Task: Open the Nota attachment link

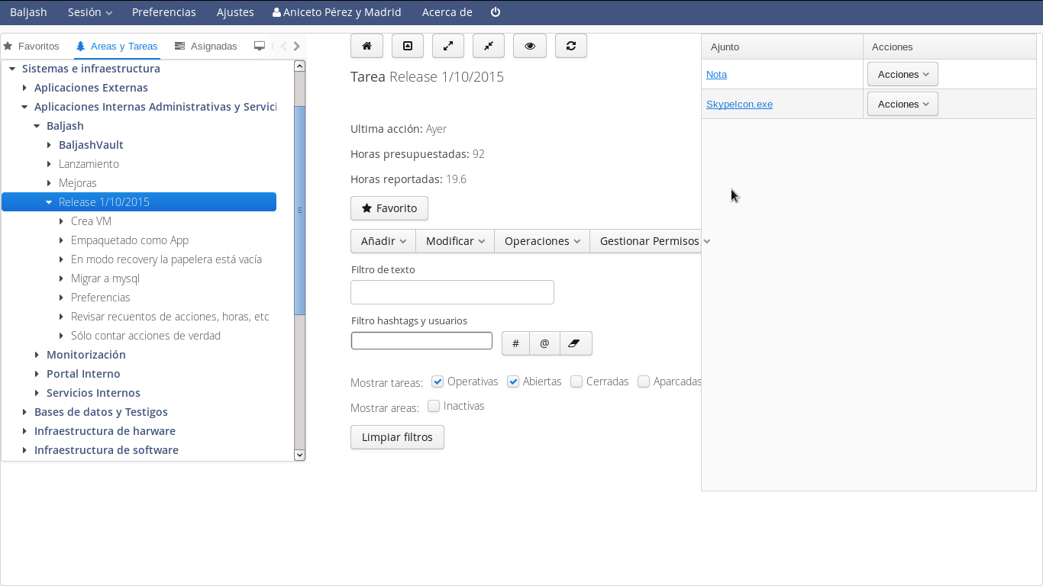Action: coord(716,74)
